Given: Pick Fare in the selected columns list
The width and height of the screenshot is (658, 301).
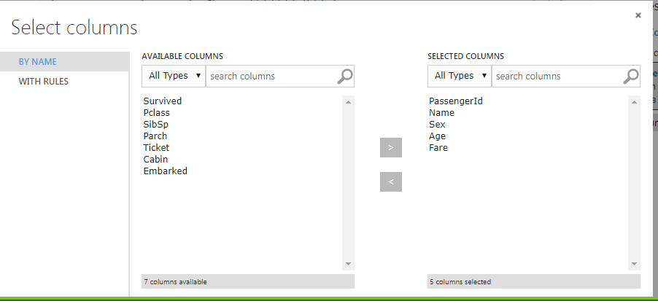Looking at the screenshot, I should pos(438,148).
